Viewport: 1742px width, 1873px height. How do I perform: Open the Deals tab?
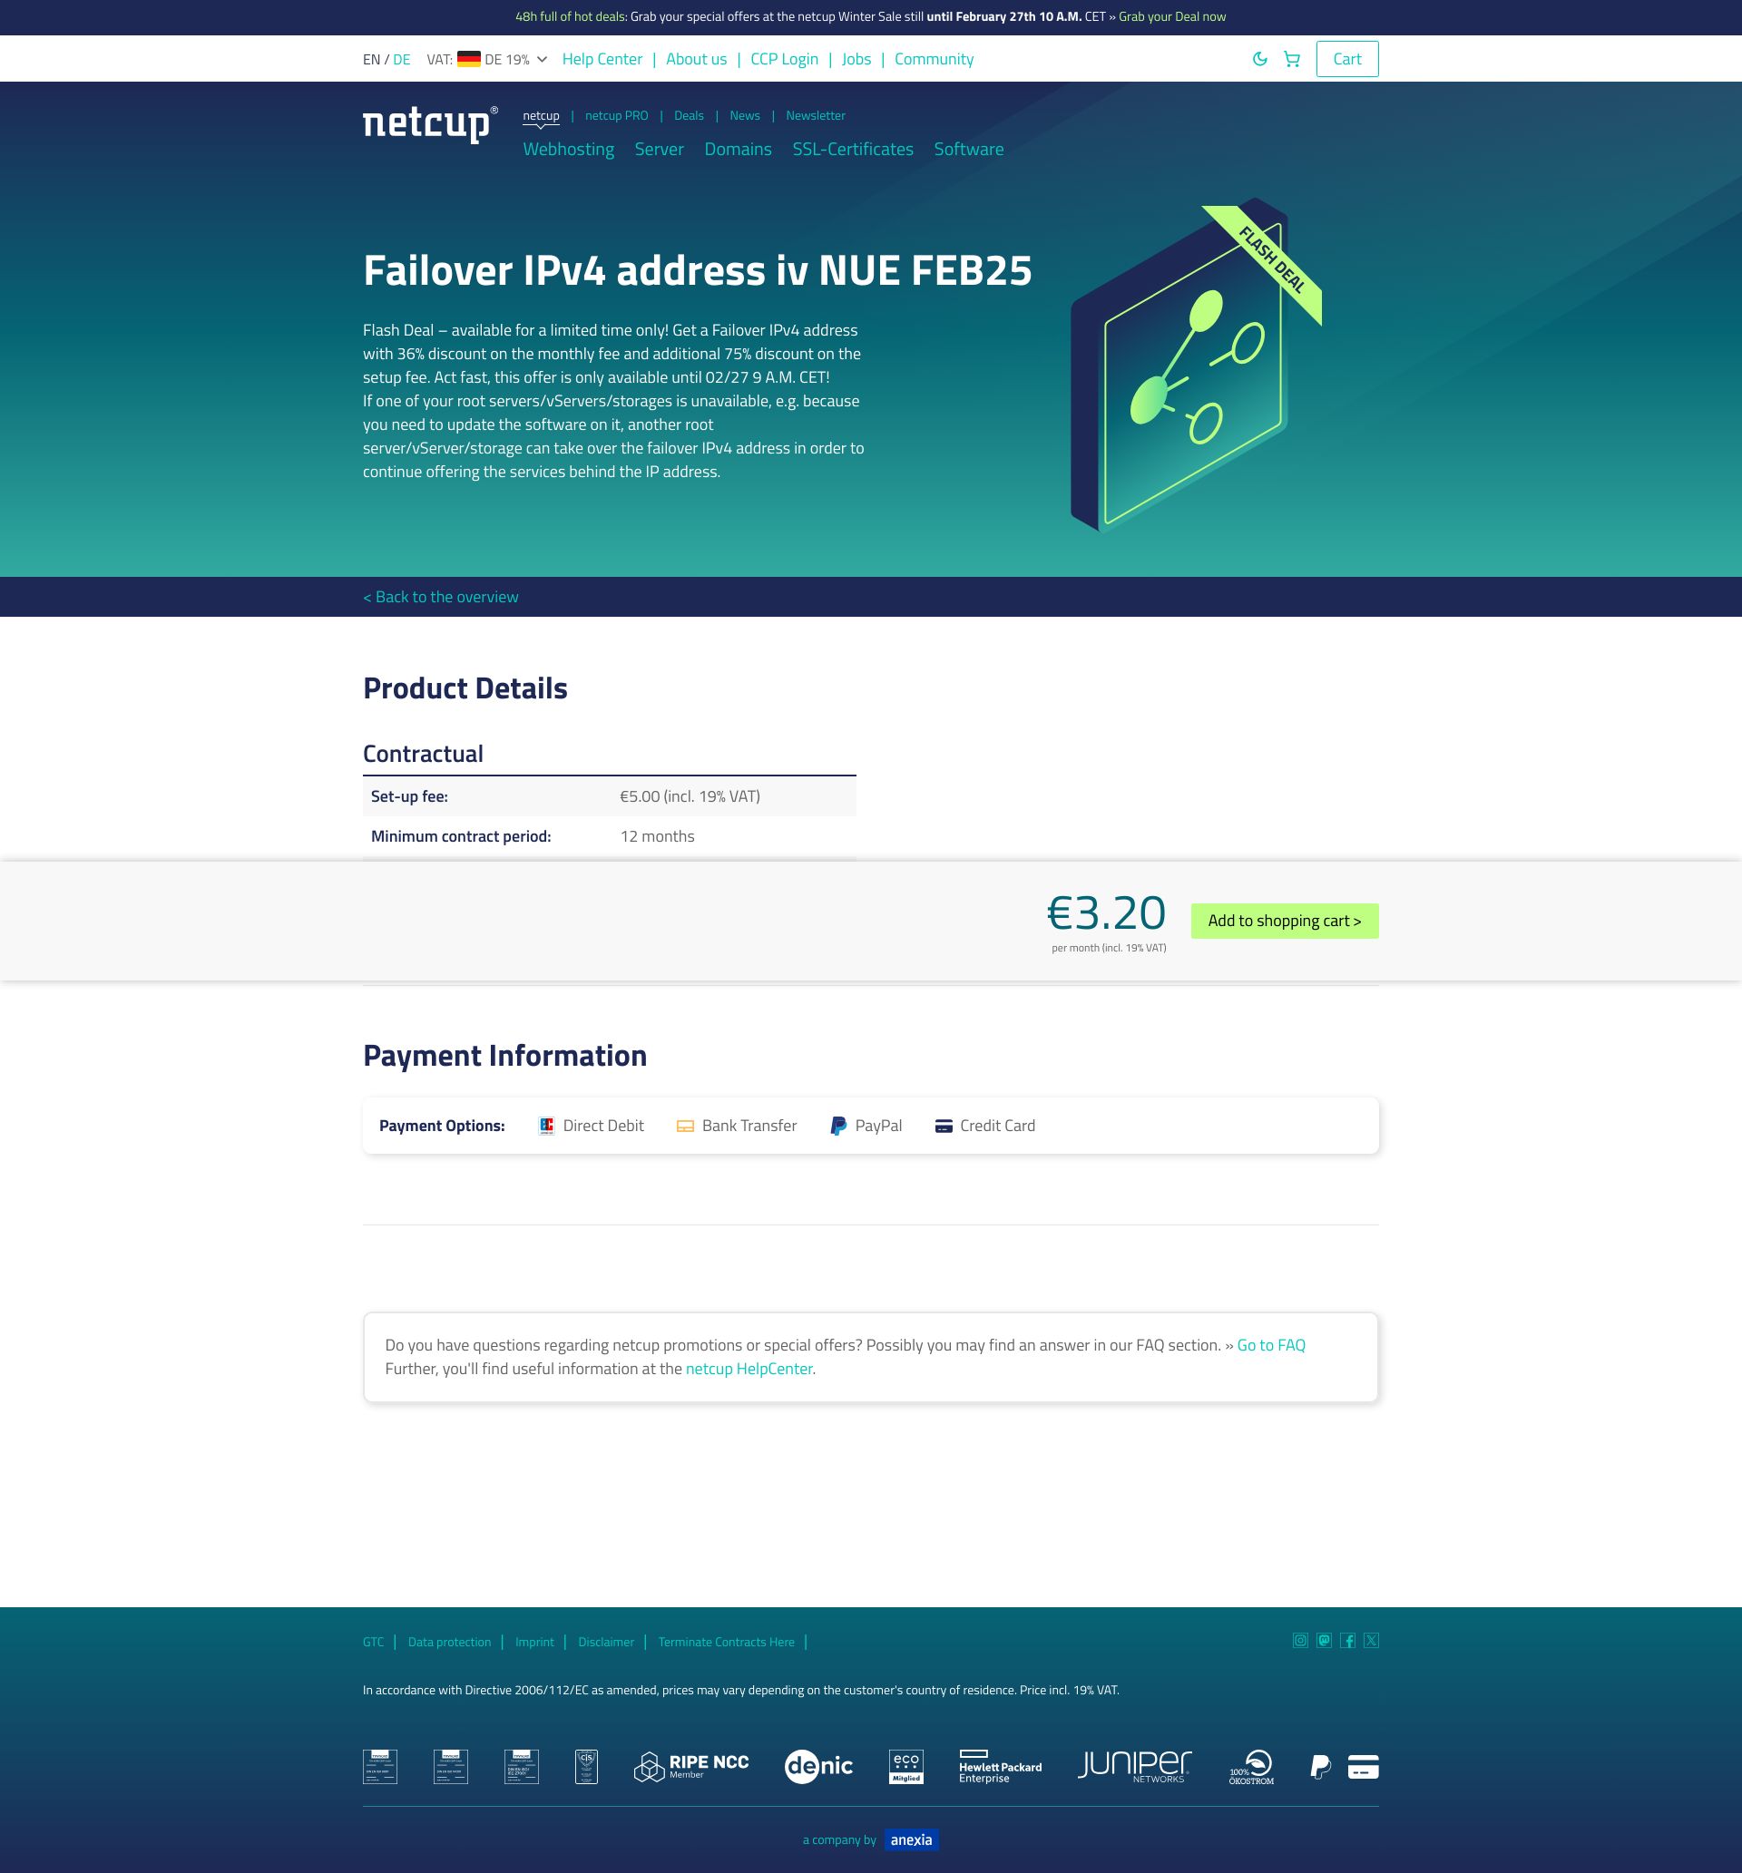688,116
